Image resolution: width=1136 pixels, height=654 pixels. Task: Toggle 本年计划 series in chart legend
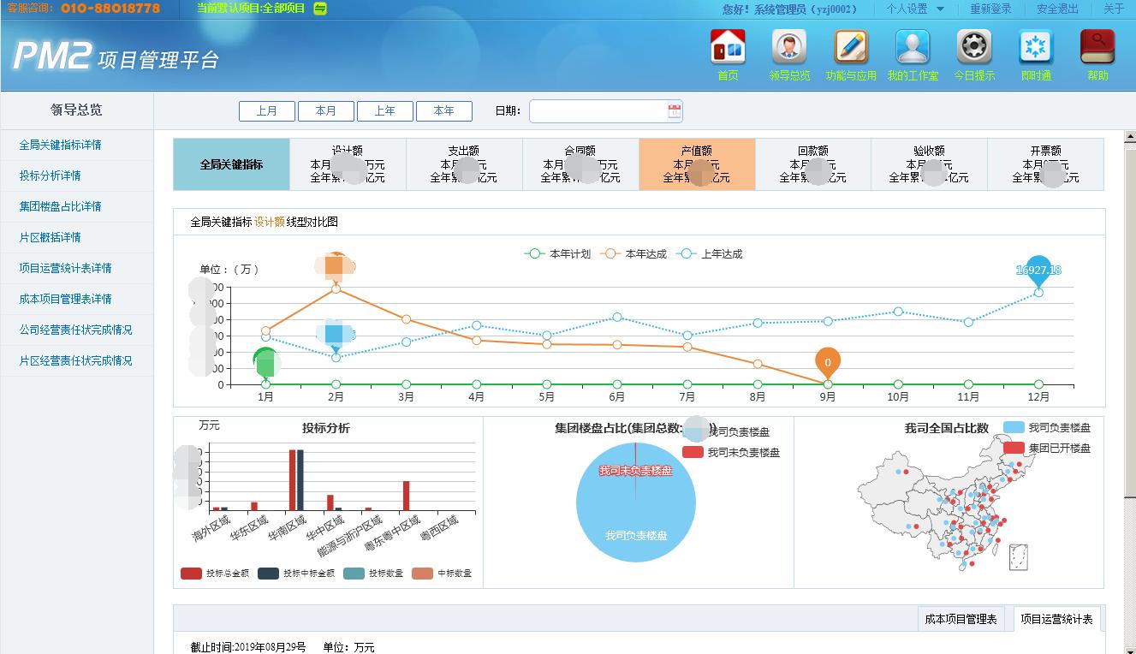click(x=557, y=254)
